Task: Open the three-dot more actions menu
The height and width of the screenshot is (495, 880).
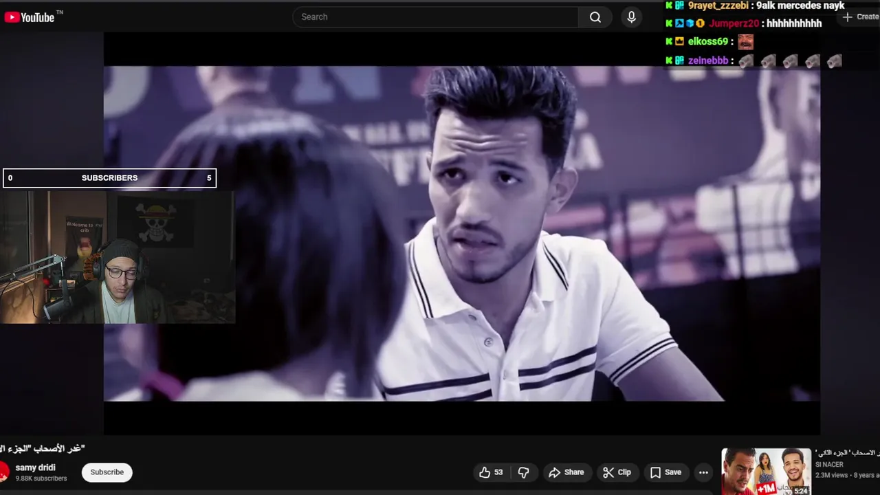Action: click(703, 472)
